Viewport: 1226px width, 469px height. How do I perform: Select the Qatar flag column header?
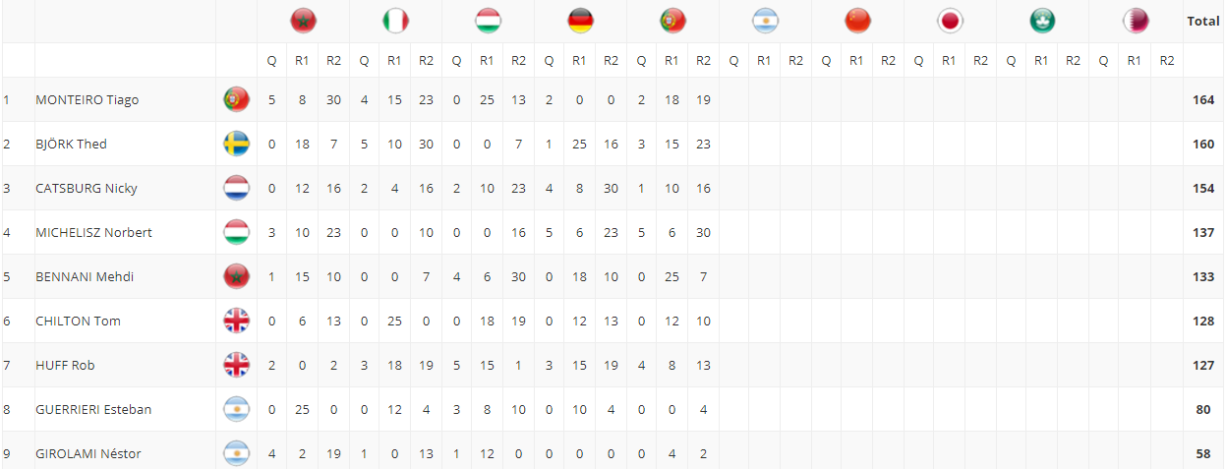click(x=1136, y=21)
